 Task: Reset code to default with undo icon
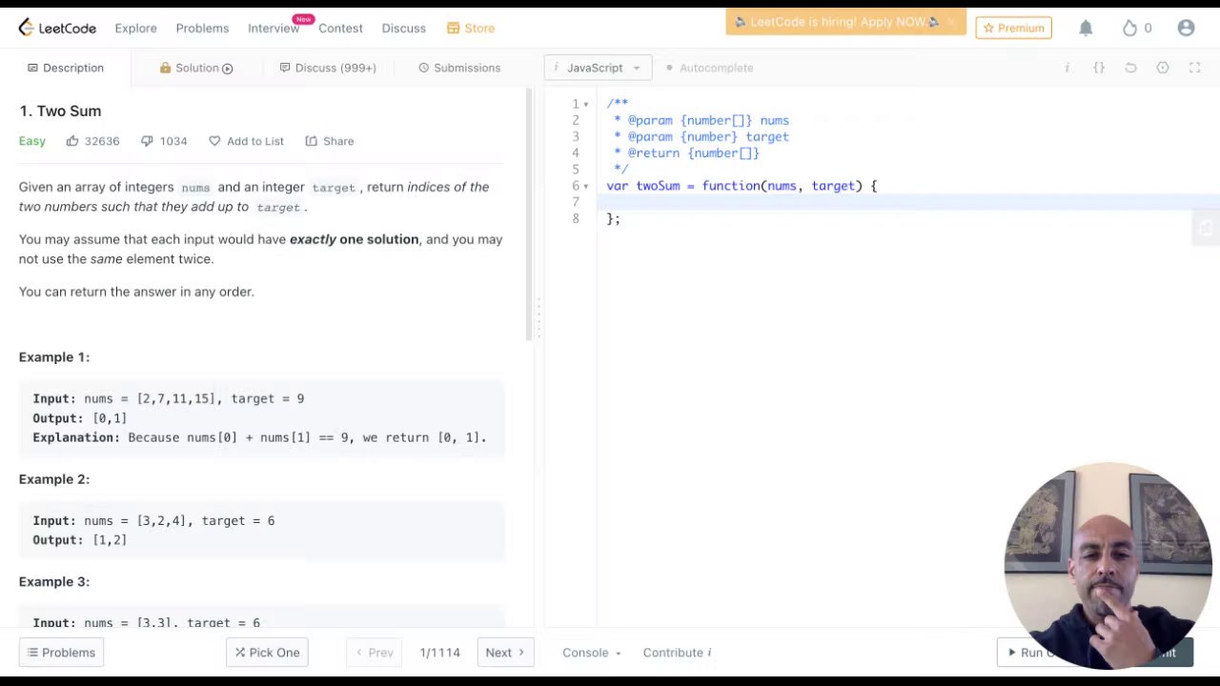1130,68
